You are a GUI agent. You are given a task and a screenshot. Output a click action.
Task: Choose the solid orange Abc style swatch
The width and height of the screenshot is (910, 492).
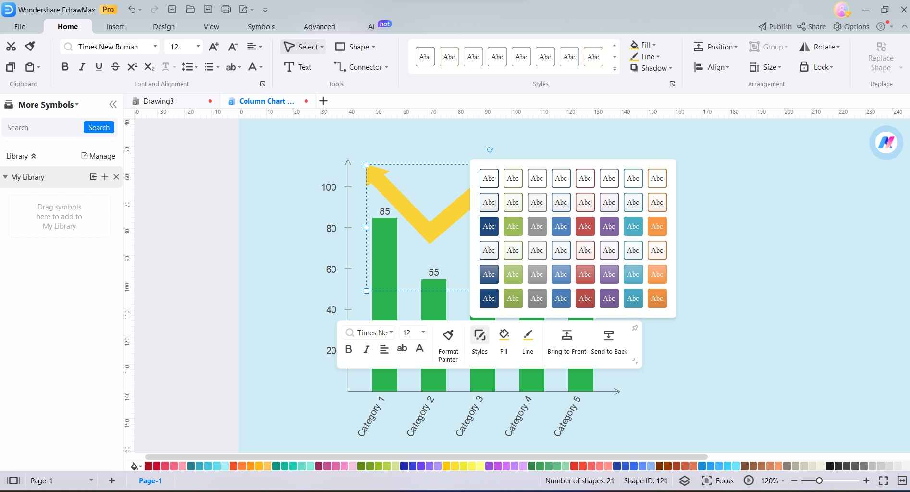(x=657, y=226)
